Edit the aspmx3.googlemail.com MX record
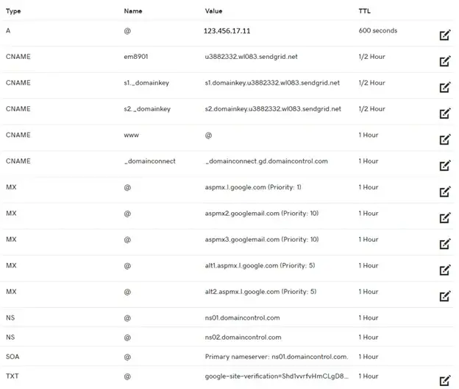Viewport: 459px width, 389px height. coord(445,244)
